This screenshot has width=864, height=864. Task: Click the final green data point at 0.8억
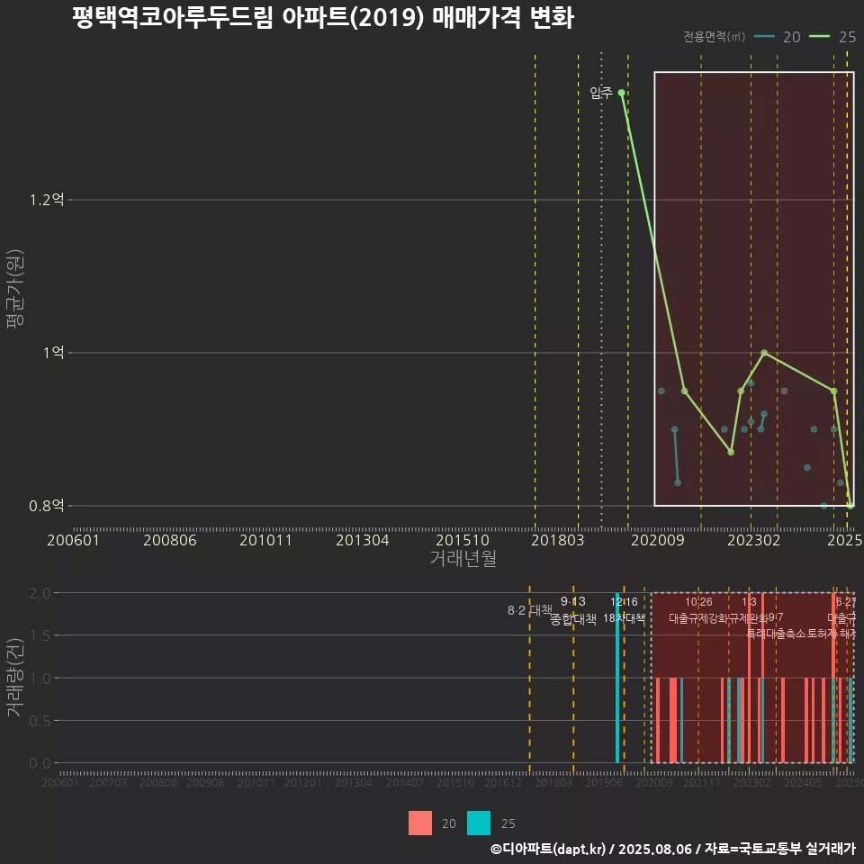(850, 505)
